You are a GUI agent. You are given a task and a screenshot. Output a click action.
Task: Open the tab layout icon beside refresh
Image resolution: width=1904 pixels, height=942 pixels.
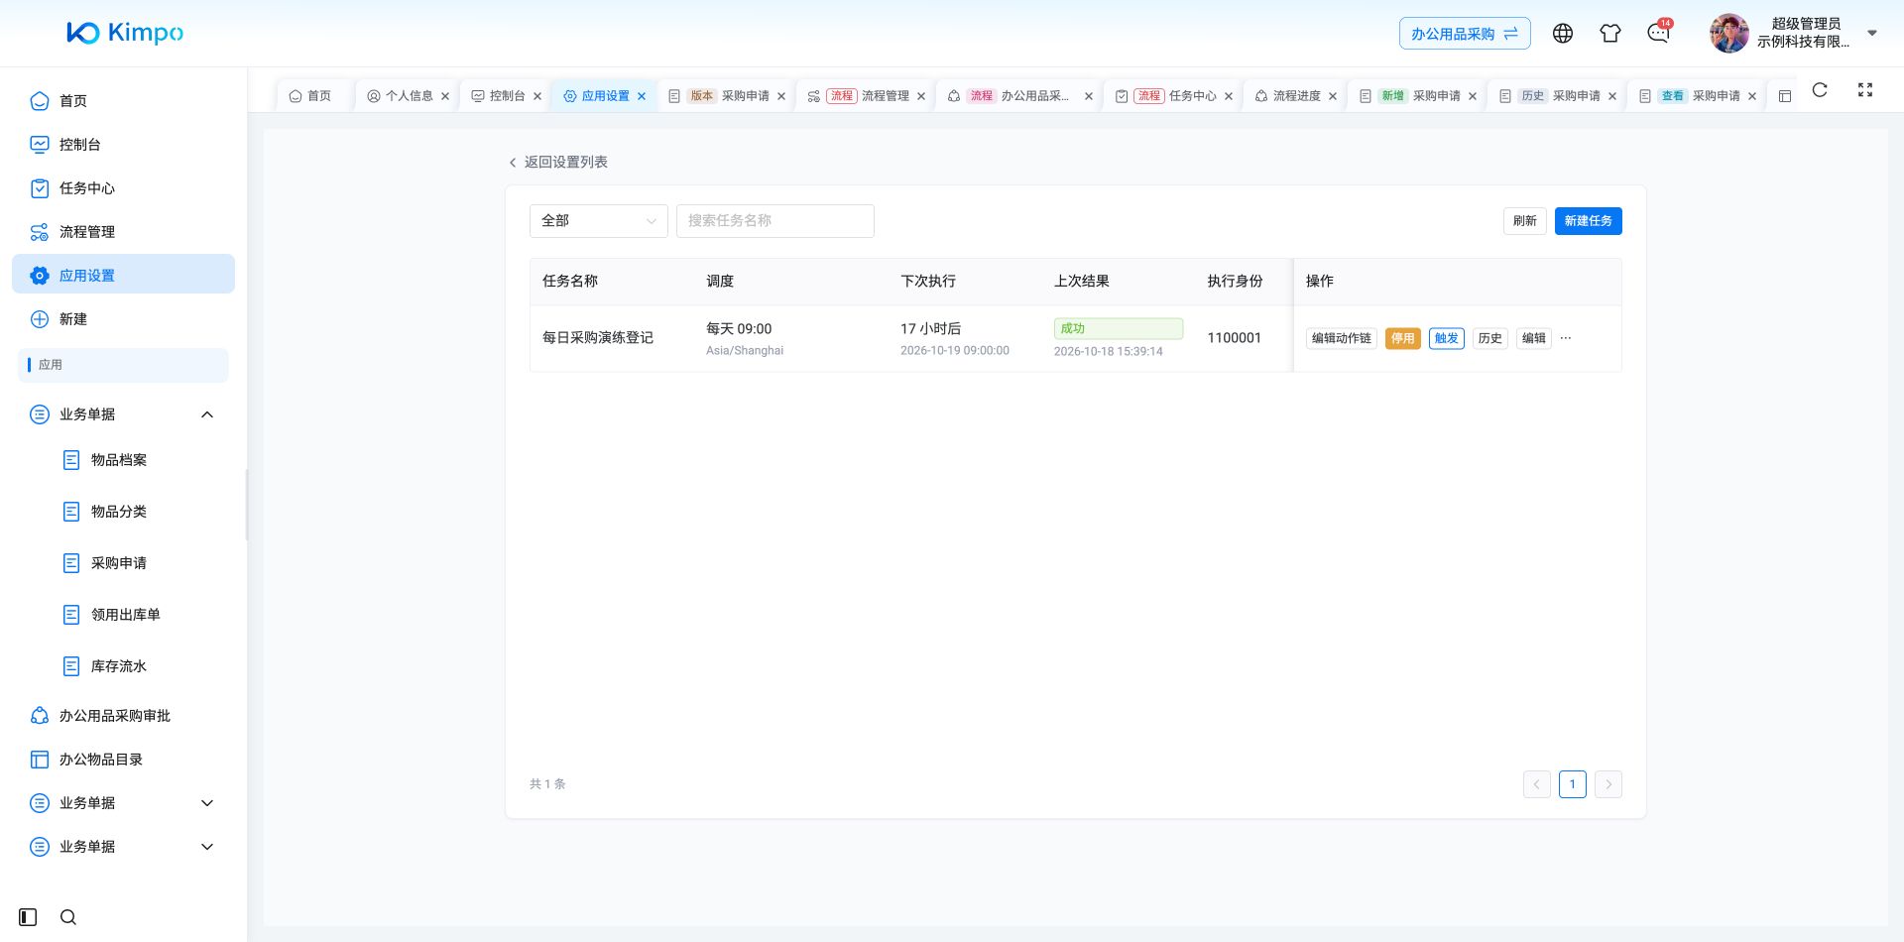click(x=1785, y=96)
